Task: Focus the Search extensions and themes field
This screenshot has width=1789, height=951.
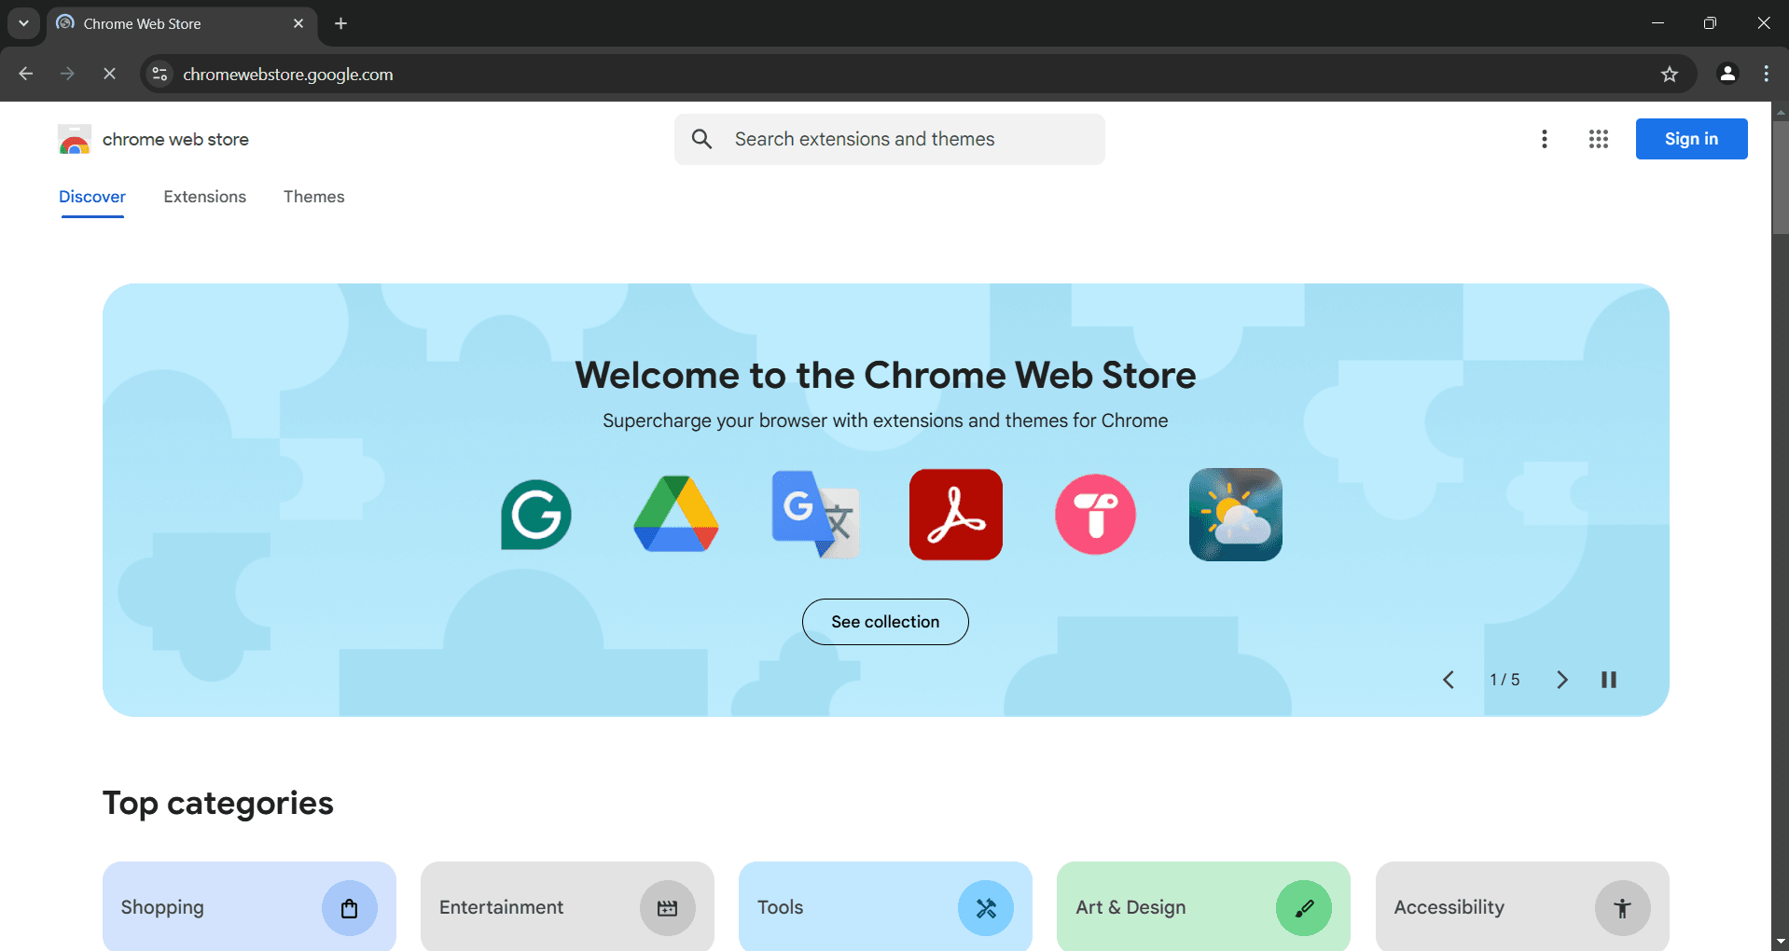Action: (889, 139)
